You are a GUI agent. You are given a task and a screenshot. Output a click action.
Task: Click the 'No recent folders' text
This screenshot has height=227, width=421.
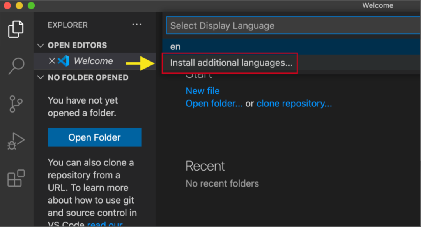coord(222,183)
